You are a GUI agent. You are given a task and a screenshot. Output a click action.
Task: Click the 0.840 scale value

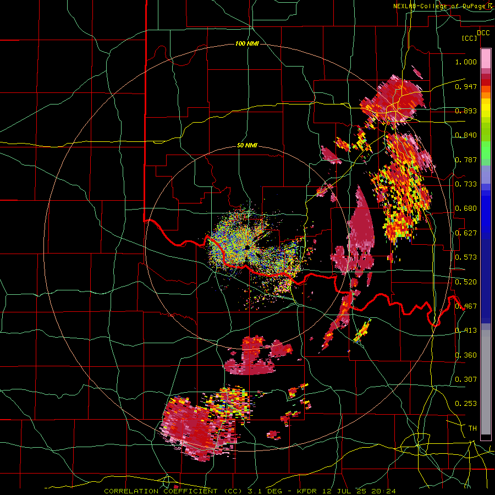click(x=466, y=135)
